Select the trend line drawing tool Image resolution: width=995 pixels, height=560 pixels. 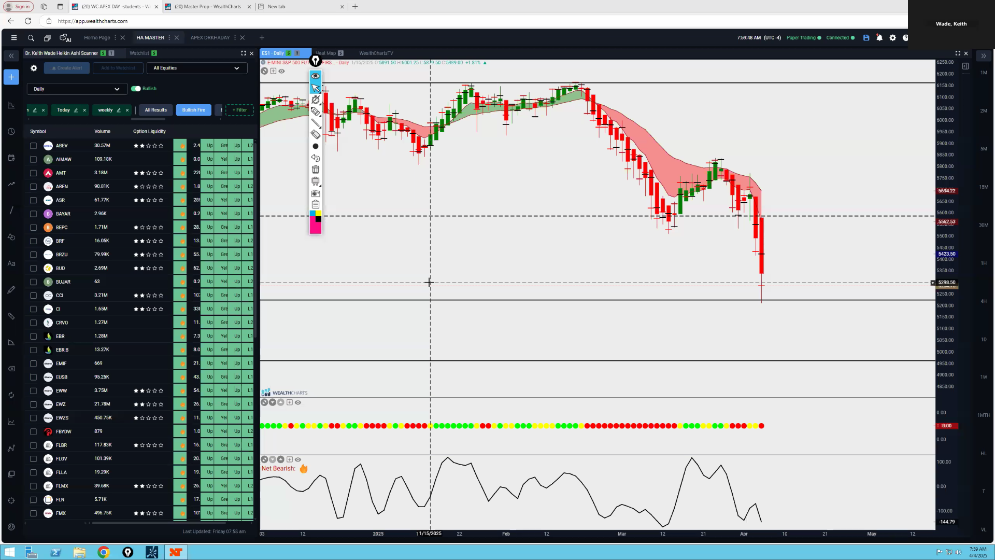[316, 123]
